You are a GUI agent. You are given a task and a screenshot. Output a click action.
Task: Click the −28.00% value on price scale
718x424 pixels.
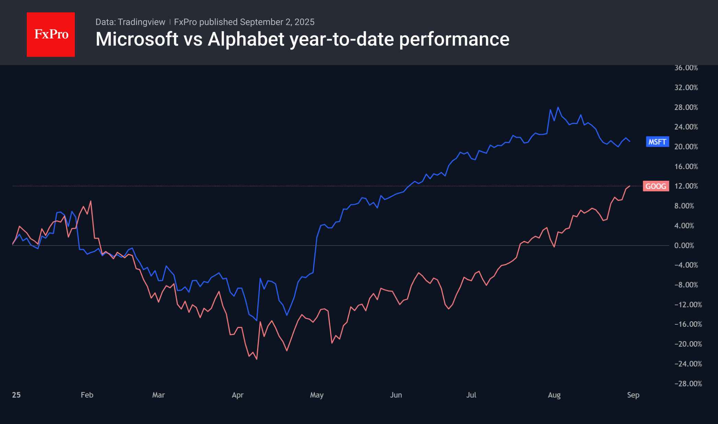[688, 383]
